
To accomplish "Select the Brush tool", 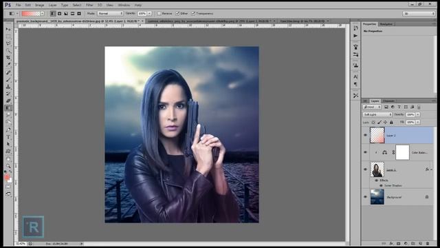I will pos(8,80).
